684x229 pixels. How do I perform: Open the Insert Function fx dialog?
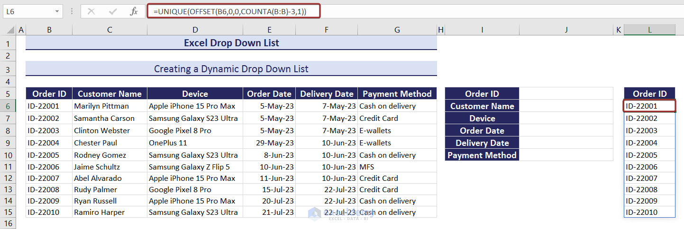coord(134,11)
